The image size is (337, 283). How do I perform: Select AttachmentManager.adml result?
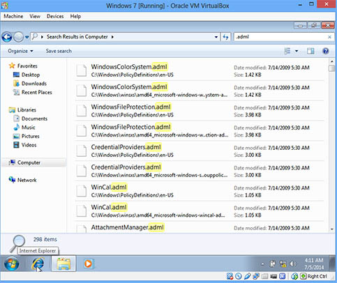[x=199, y=227]
